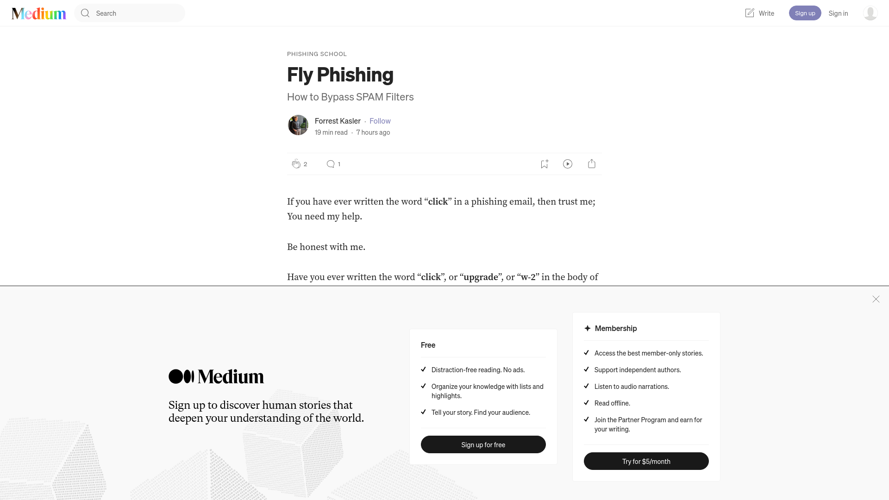Click the Search input field
Viewport: 889px width, 500px height.
(130, 13)
